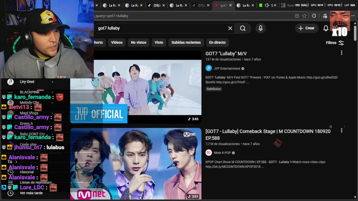Click the Crear button
The height and width of the screenshot is (201, 358).
307,28
